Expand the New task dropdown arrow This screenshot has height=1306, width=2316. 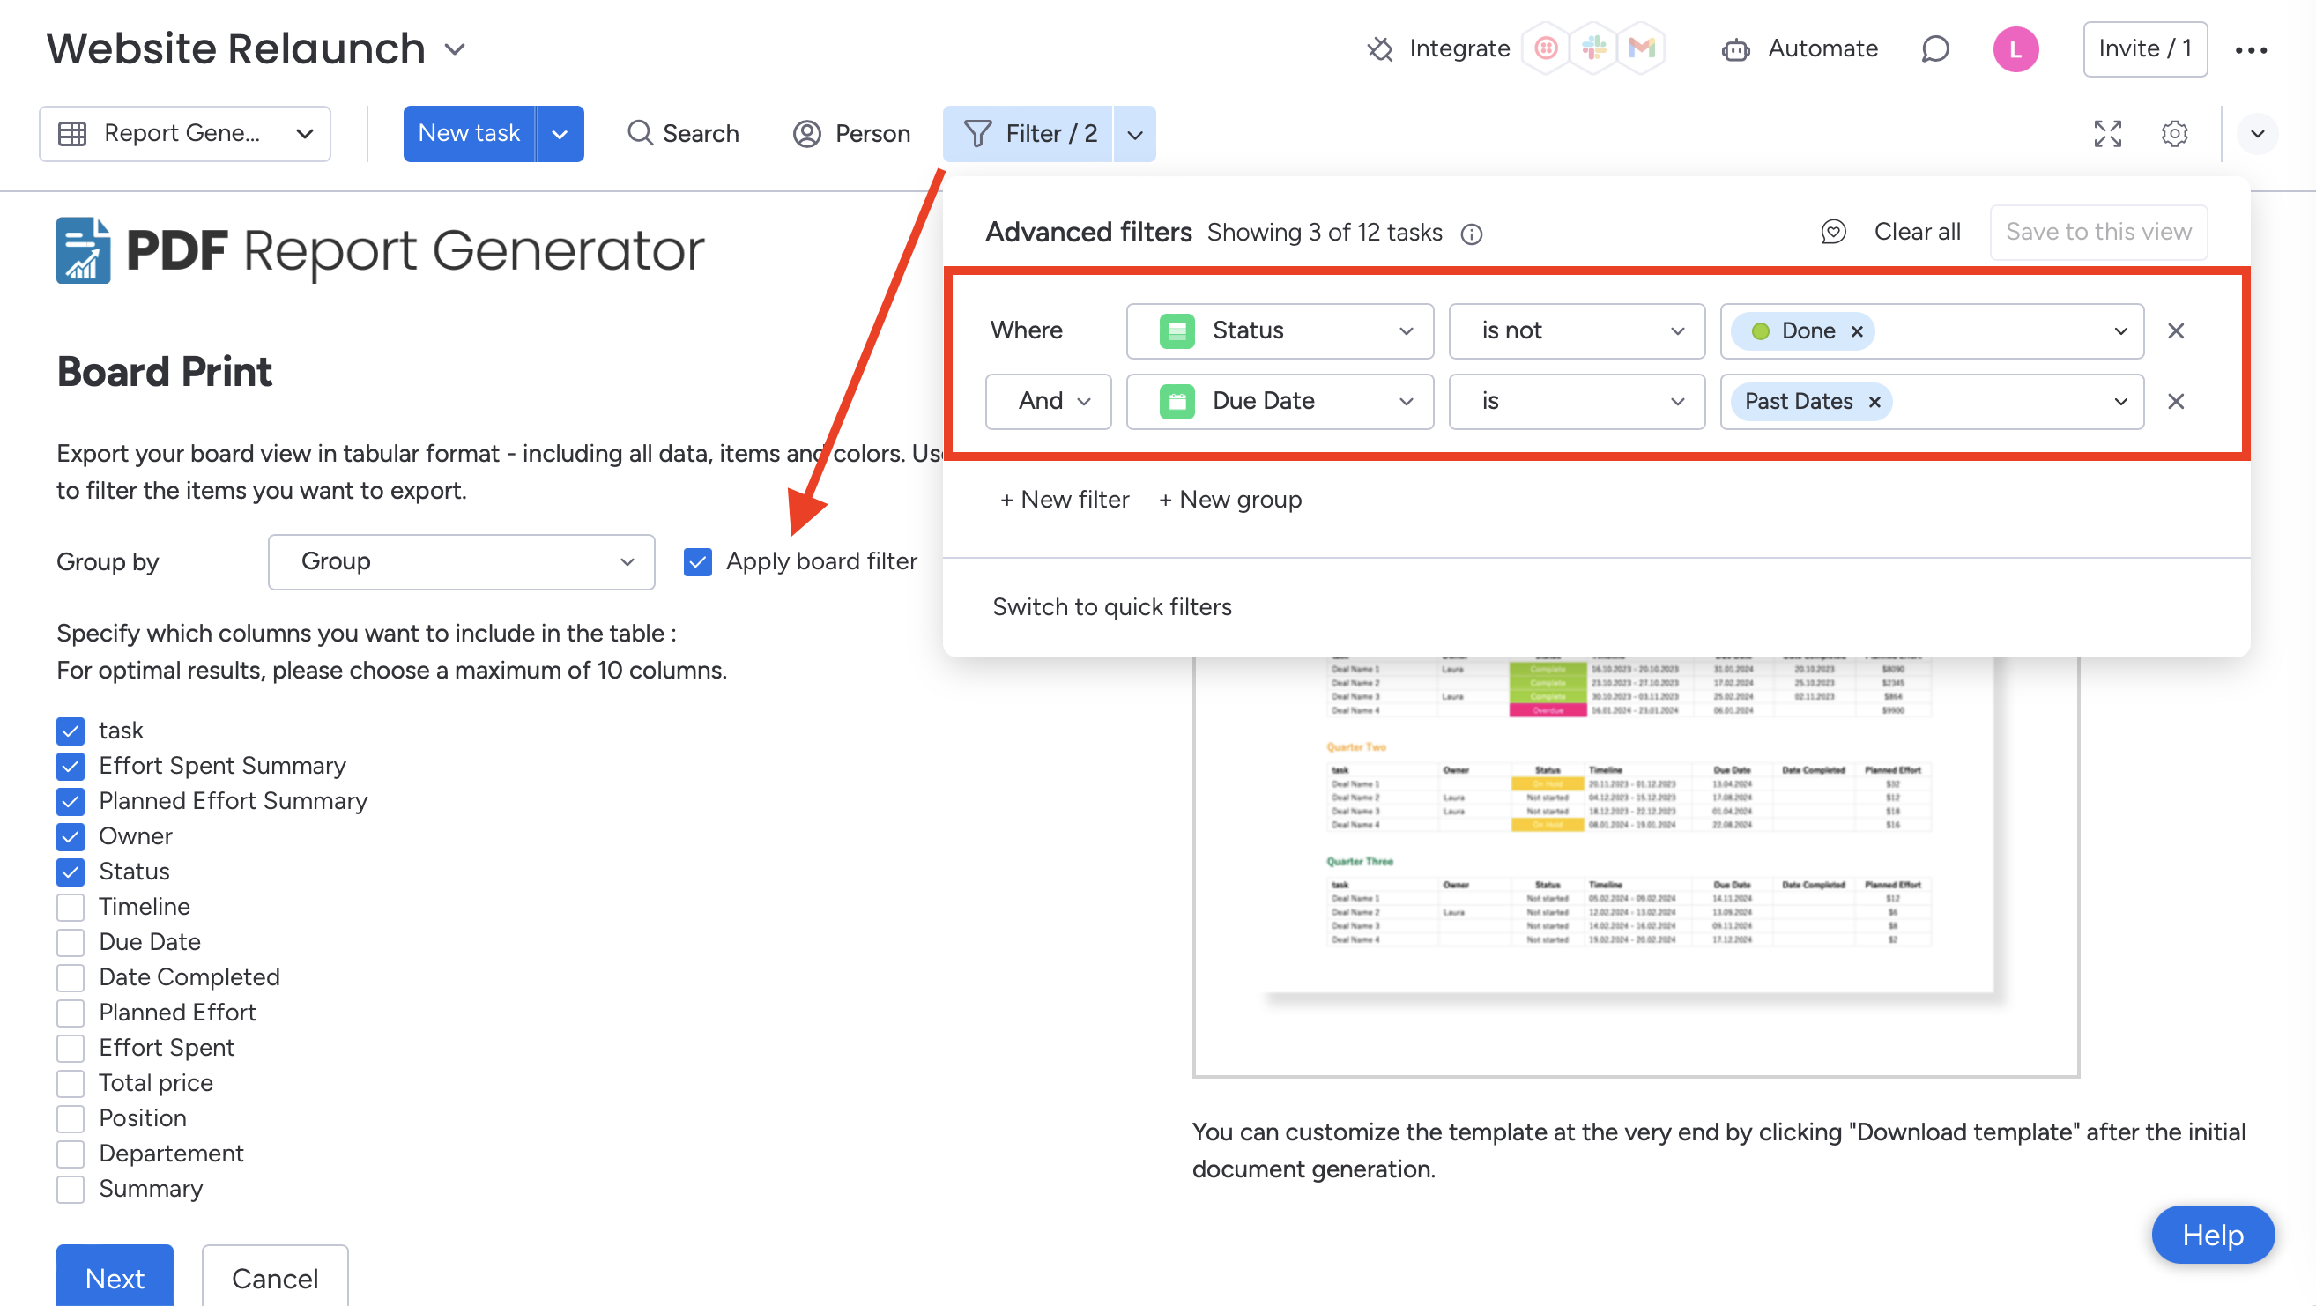[560, 134]
